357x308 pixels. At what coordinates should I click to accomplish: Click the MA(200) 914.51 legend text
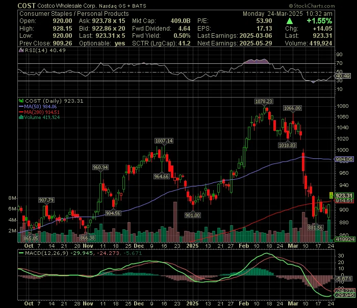tap(42, 112)
